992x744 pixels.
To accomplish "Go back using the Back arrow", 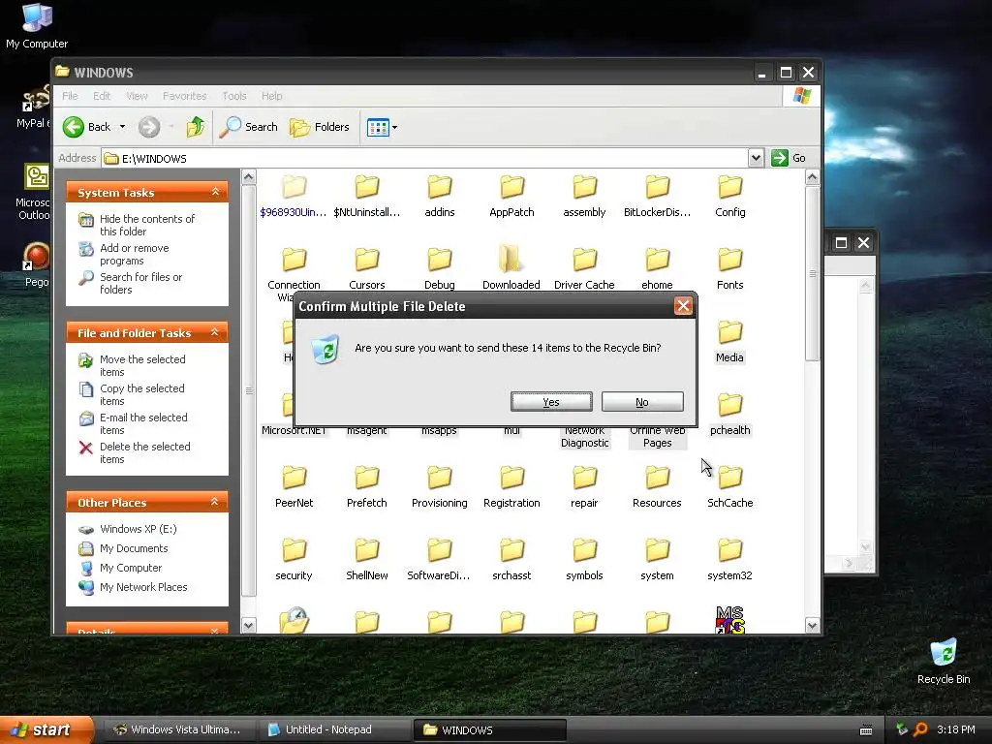I will coord(86,127).
